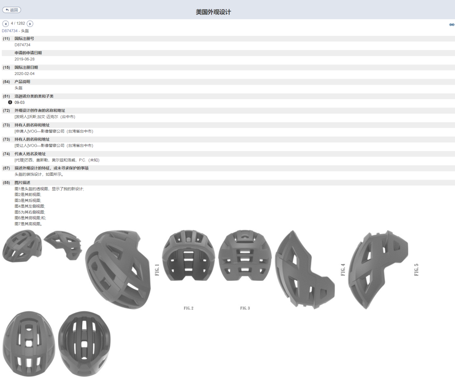Open bottom view helmet image

click(84, 344)
